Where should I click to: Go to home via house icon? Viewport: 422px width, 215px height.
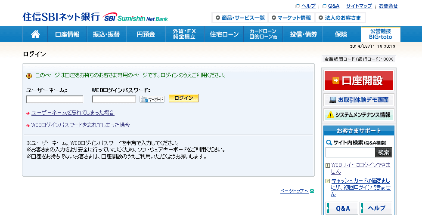point(35,34)
